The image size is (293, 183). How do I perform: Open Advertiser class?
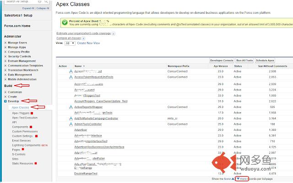point(81,130)
